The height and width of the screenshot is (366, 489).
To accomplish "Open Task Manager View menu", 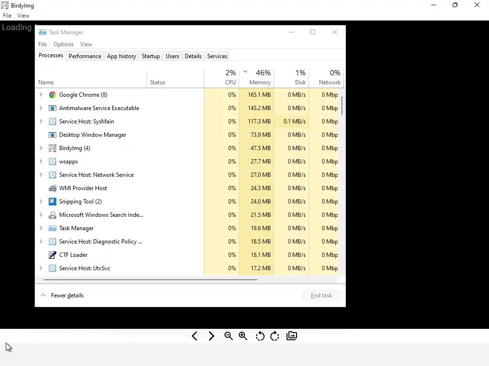I will 86,44.
